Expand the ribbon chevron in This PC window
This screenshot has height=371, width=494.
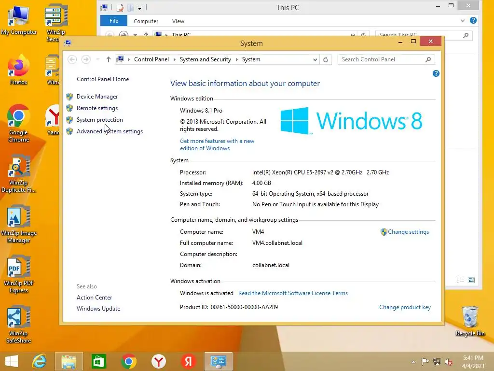462,20
